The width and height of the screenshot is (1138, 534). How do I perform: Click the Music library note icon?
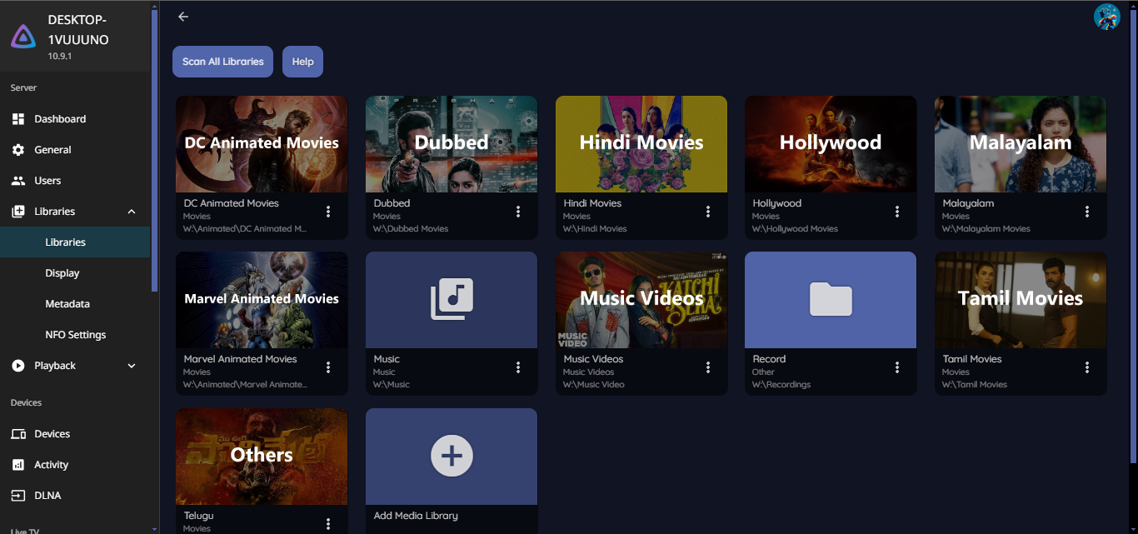pos(452,299)
